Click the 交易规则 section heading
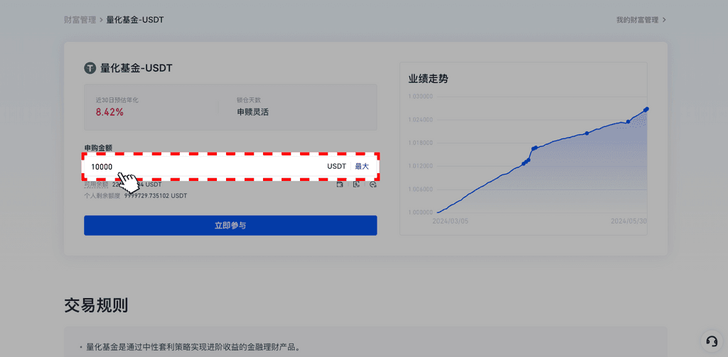Image resolution: width=728 pixels, height=357 pixels. (96, 305)
